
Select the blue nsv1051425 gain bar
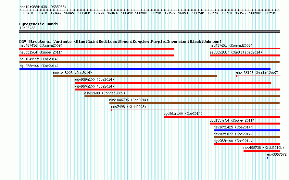tap(247, 130)
